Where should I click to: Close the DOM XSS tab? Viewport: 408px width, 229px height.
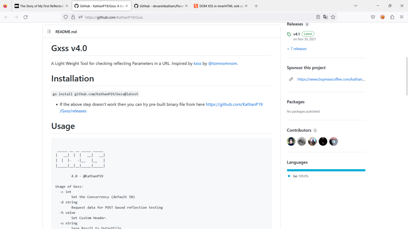pos(246,6)
